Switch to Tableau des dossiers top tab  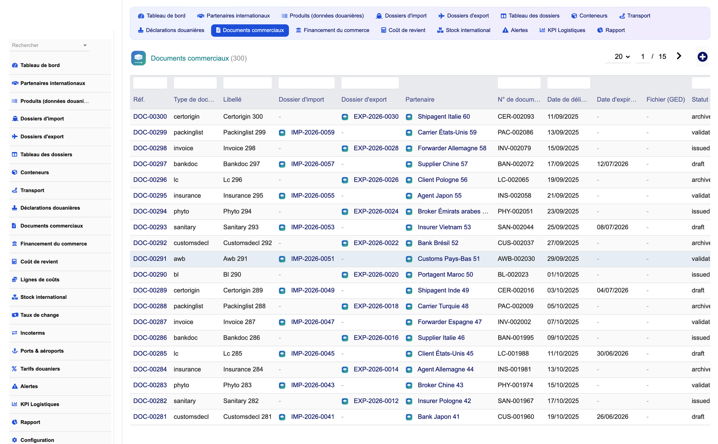click(530, 16)
